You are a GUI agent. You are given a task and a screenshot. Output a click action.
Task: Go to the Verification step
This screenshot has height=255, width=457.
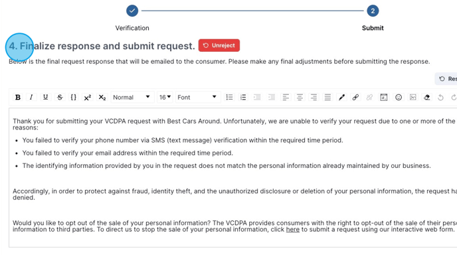click(132, 11)
